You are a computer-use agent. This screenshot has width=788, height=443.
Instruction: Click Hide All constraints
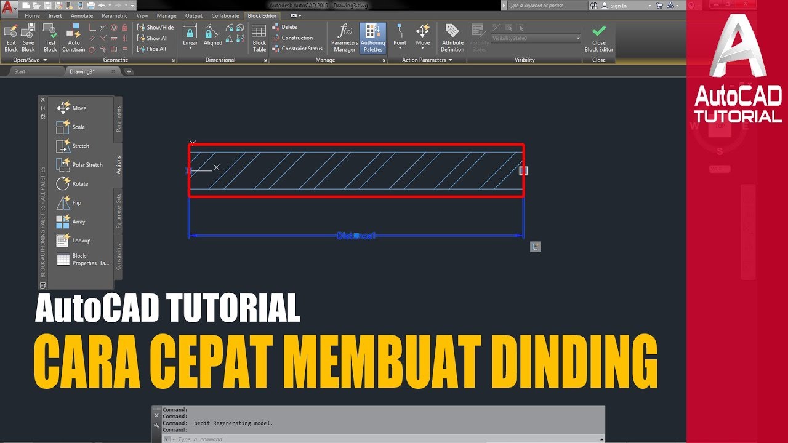click(151, 49)
